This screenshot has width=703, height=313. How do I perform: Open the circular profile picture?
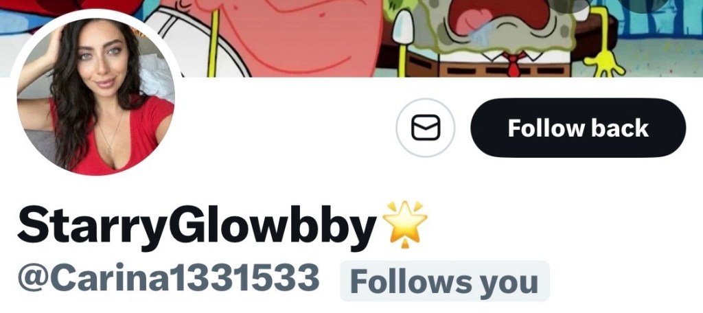(x=95, y=97)
